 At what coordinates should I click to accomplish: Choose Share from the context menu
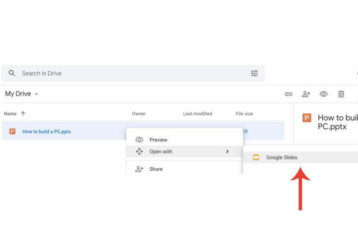click(156, 169)
